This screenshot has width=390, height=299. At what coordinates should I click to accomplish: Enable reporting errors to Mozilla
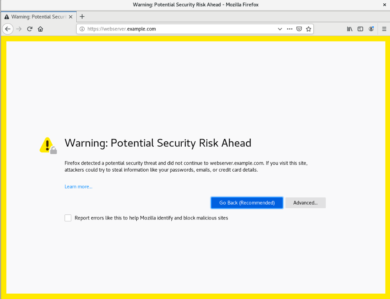(68, 218)
